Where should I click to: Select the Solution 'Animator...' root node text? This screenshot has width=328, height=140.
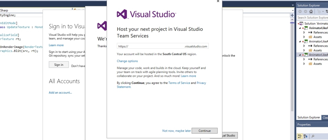[x=316, y=24]
